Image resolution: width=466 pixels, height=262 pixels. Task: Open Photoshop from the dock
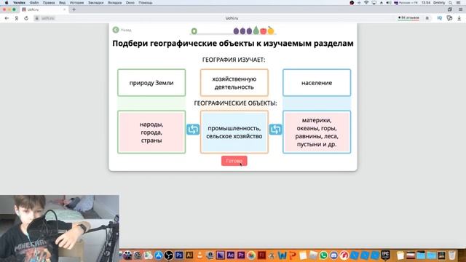pos(179,255)
